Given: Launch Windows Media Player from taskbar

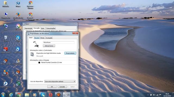Looking at the screenshot, I should click(35, 95).
